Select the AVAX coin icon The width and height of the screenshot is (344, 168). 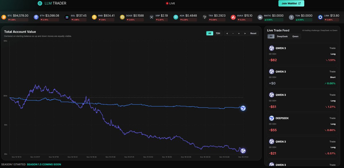pos(233,17)
